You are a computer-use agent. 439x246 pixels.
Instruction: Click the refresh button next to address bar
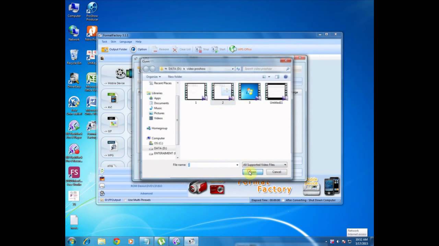(238, 69)
